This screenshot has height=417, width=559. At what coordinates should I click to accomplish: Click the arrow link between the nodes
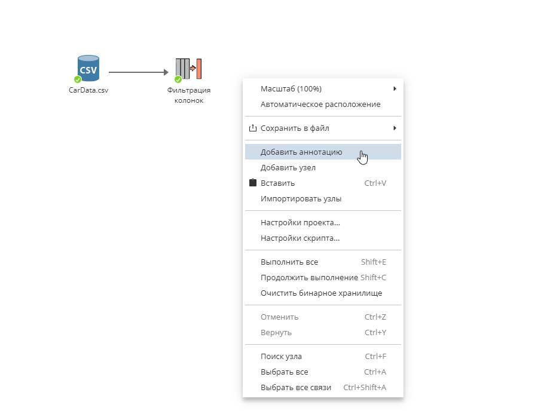point(138,72)
